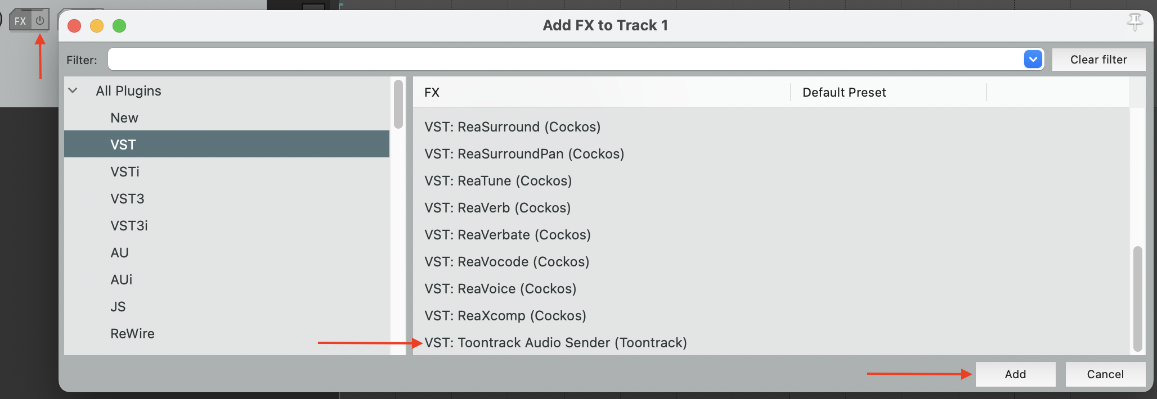Click the plugin category tree scrollbar
1157x399 pixels.
[398, 105]
